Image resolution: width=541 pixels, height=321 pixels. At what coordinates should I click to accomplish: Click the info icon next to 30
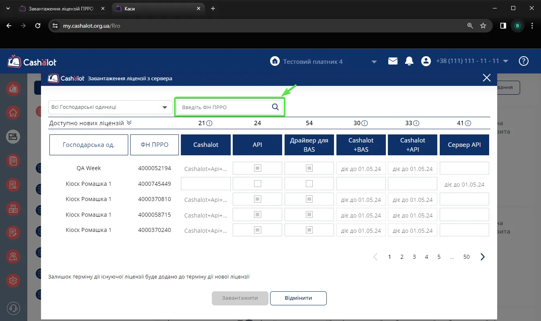[x=365, y=124]
